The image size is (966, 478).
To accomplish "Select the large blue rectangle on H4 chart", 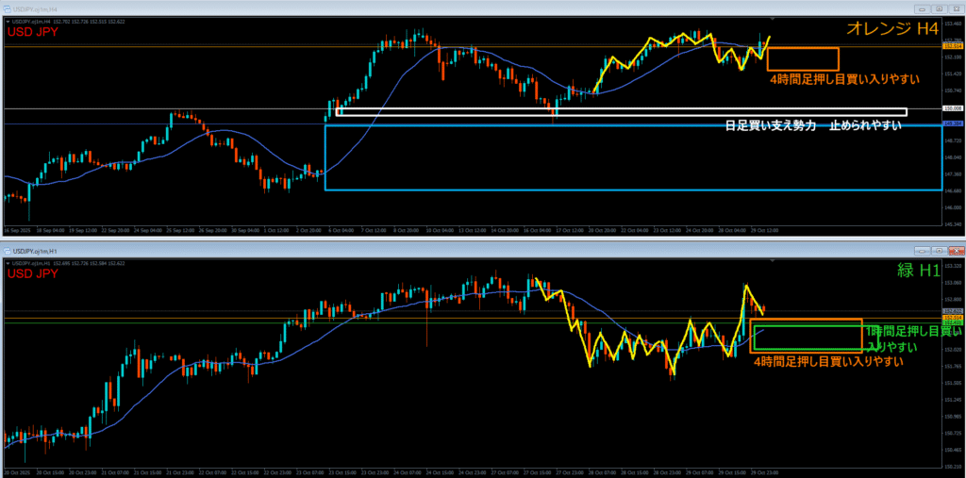I will [325, 160].
